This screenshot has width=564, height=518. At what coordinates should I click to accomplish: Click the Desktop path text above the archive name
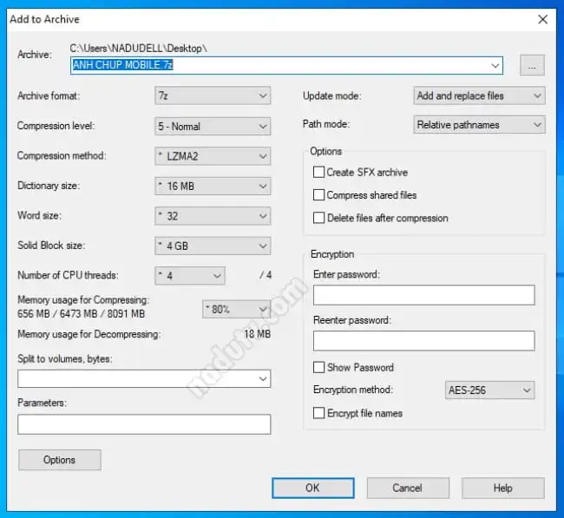pyautogui.click(x=139, y=49)
